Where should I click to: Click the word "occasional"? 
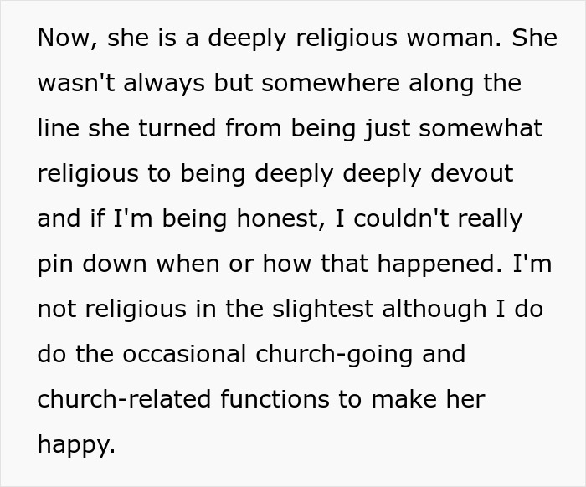click(184, 354)
